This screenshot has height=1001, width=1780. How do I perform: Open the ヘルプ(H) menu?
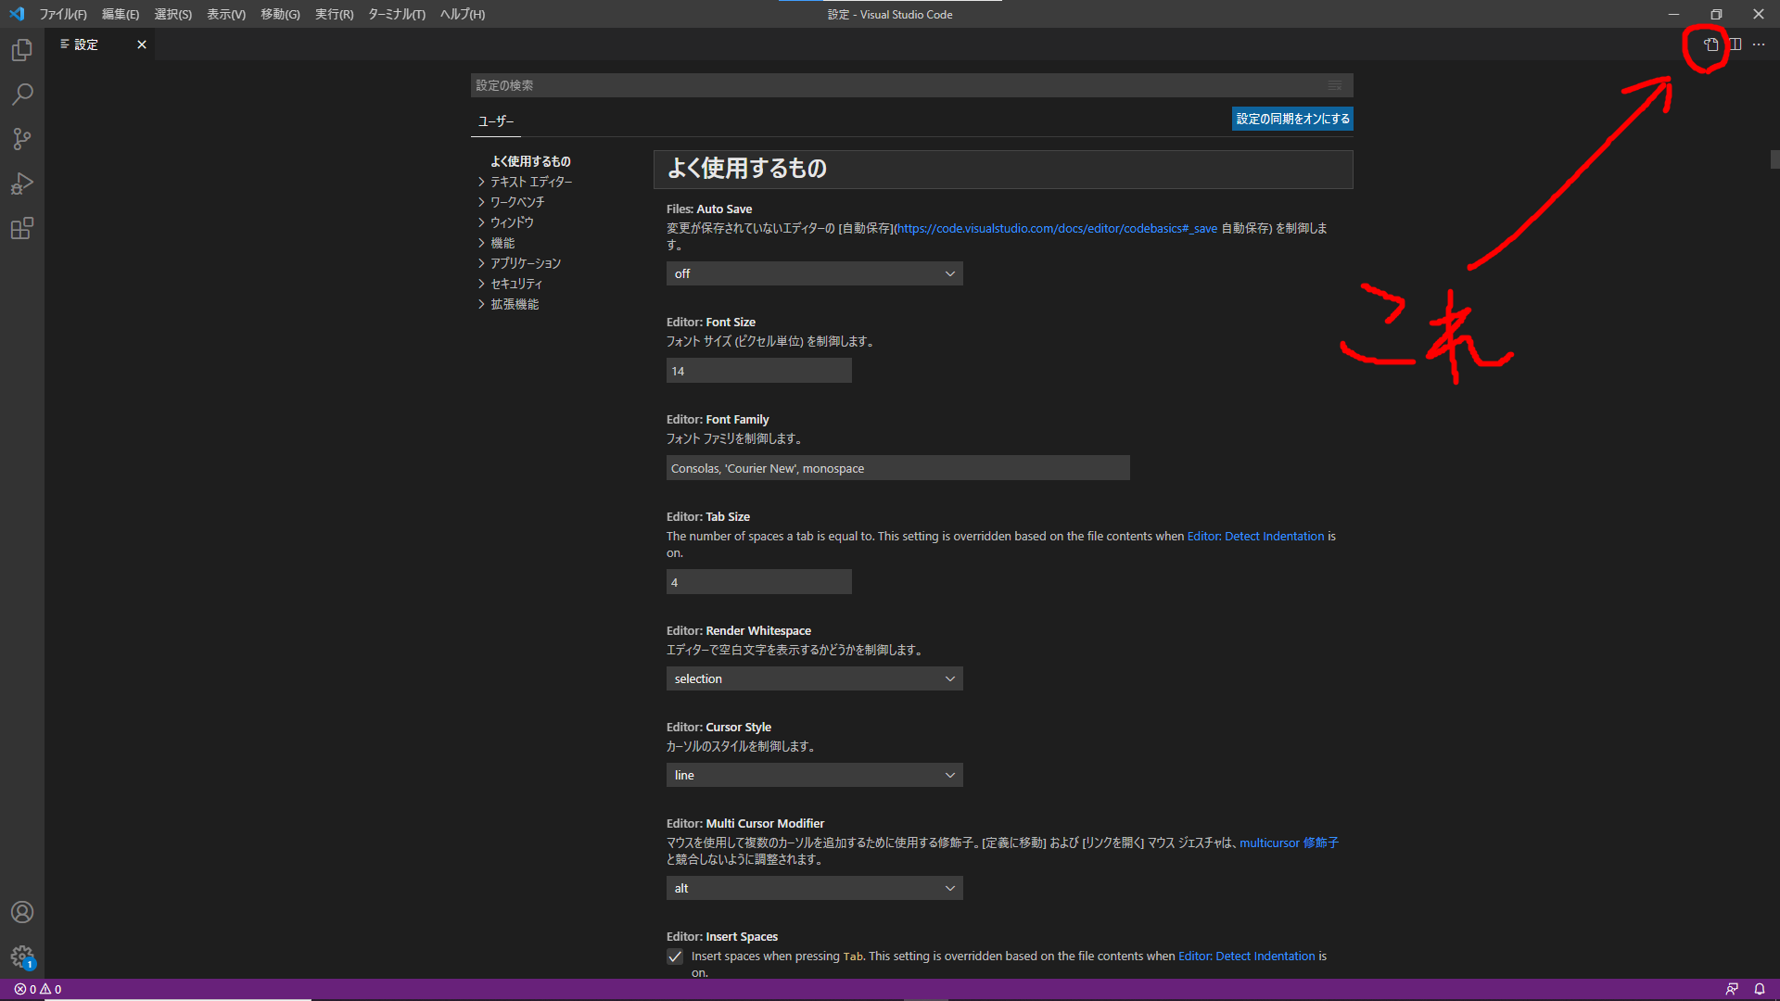pos(463,14)
